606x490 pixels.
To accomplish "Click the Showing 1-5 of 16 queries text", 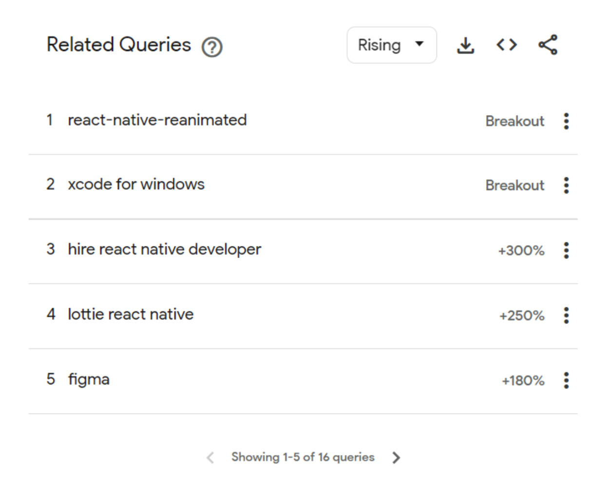I will pos(303,457).
